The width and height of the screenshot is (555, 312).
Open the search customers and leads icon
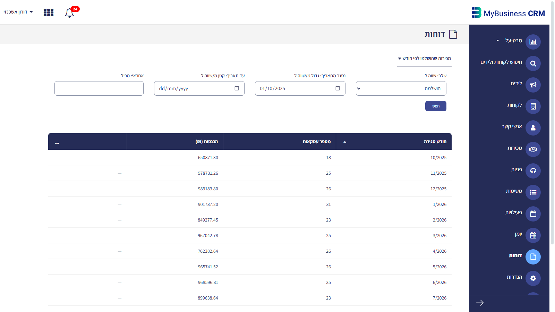tap(533, 63)
